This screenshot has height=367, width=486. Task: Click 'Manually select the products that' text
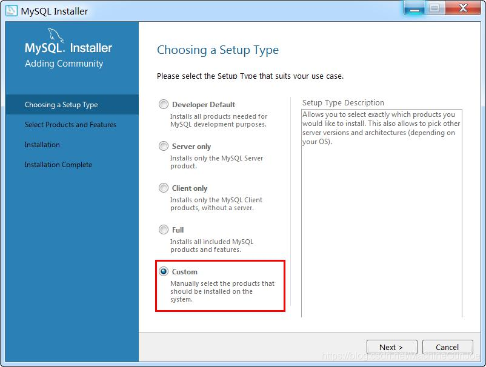pos(222,283)
